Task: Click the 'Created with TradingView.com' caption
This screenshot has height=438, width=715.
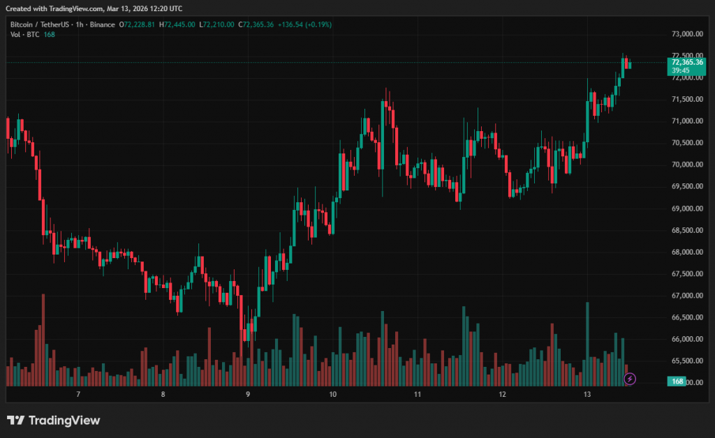Action: pos(94,8)
